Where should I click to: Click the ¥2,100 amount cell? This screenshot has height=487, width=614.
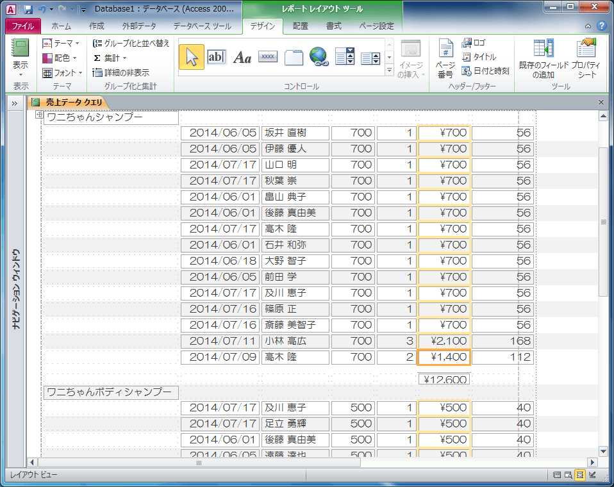(444, 341)
